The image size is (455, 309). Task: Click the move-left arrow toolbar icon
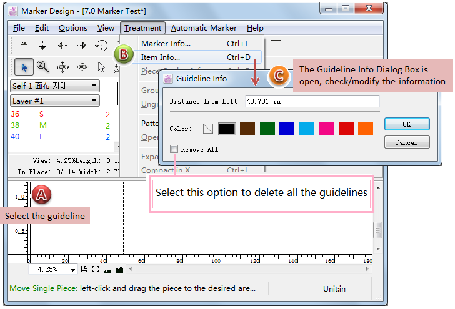click(62, 46)
